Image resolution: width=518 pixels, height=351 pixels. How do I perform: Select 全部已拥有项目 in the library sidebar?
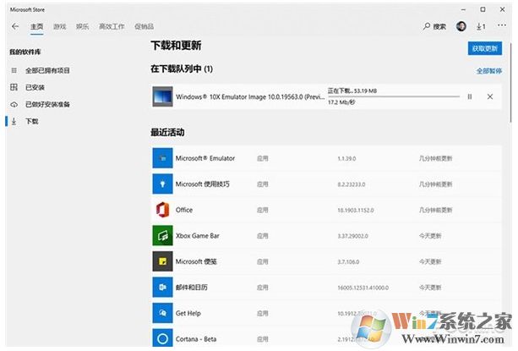tap(47, 70)
